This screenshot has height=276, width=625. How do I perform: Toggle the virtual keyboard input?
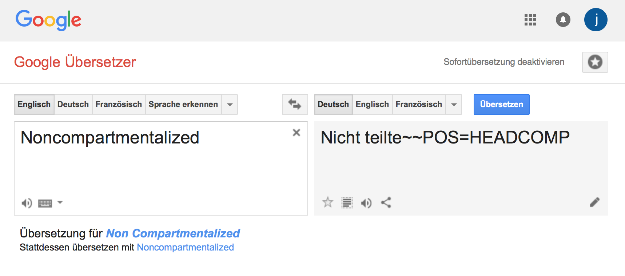coord(45,203)
